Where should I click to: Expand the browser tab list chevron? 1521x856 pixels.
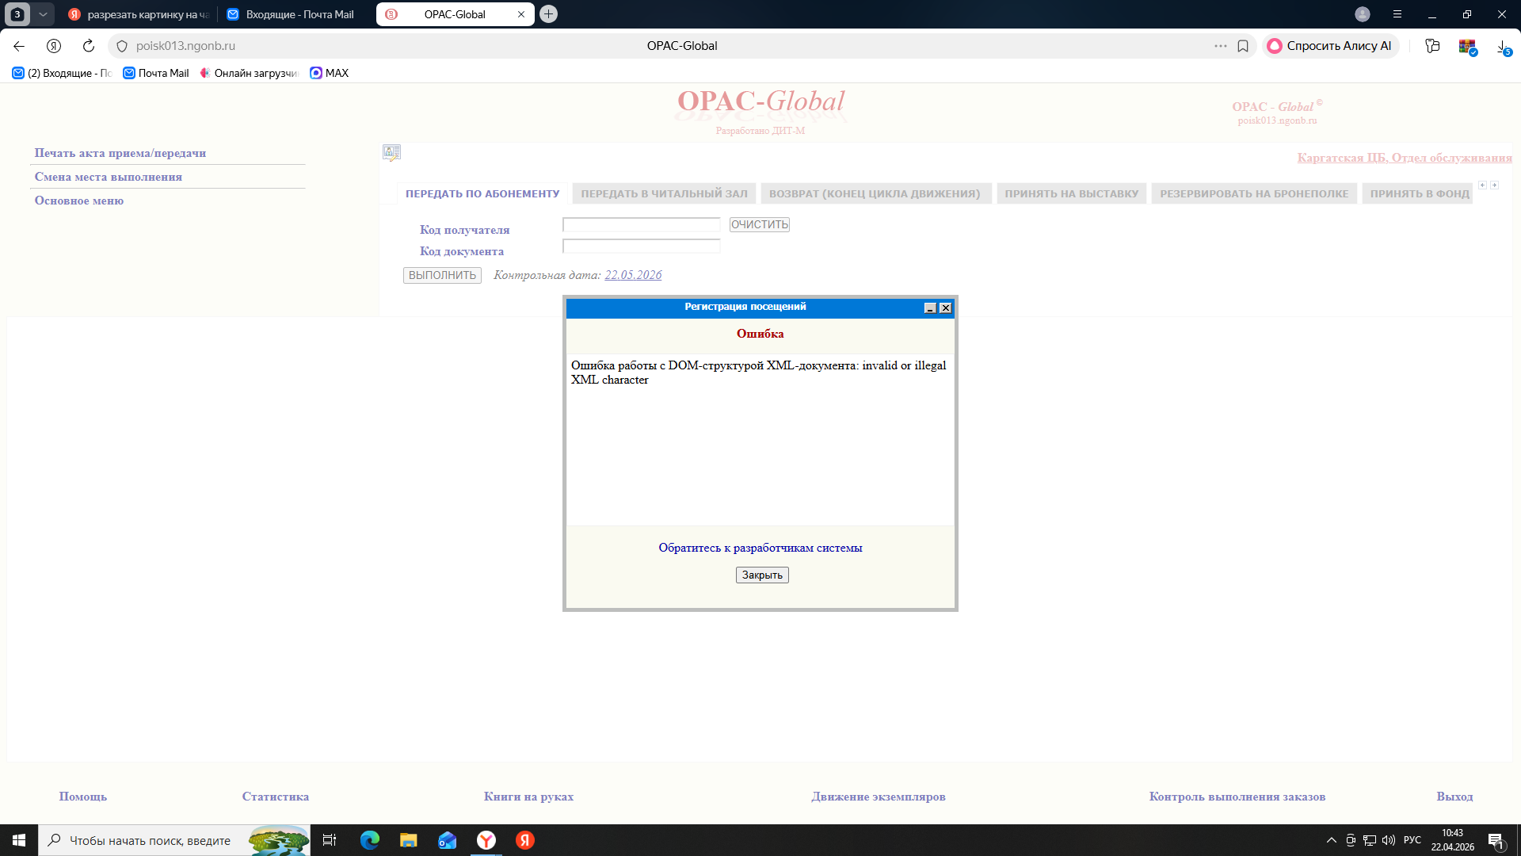click(43, 14)
